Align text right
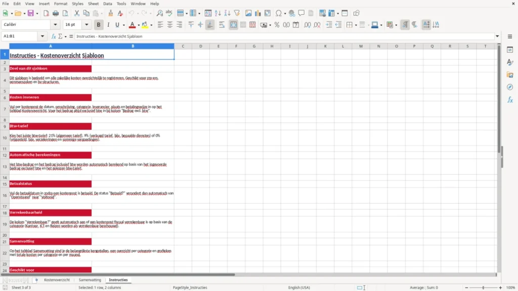518x291 pixels. [x=180, y=25]
